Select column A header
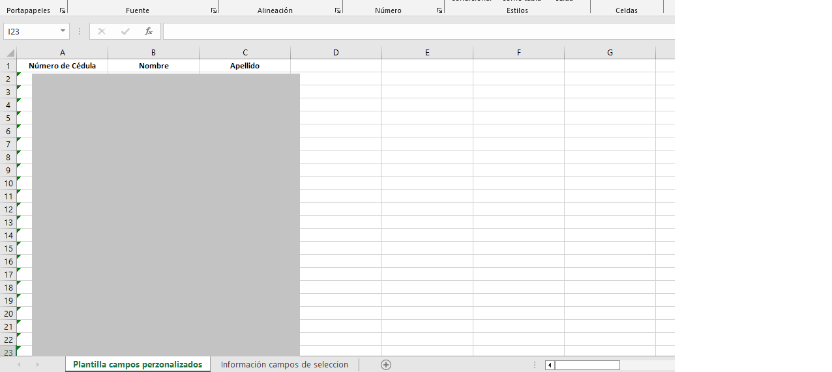 click(63, 53)
